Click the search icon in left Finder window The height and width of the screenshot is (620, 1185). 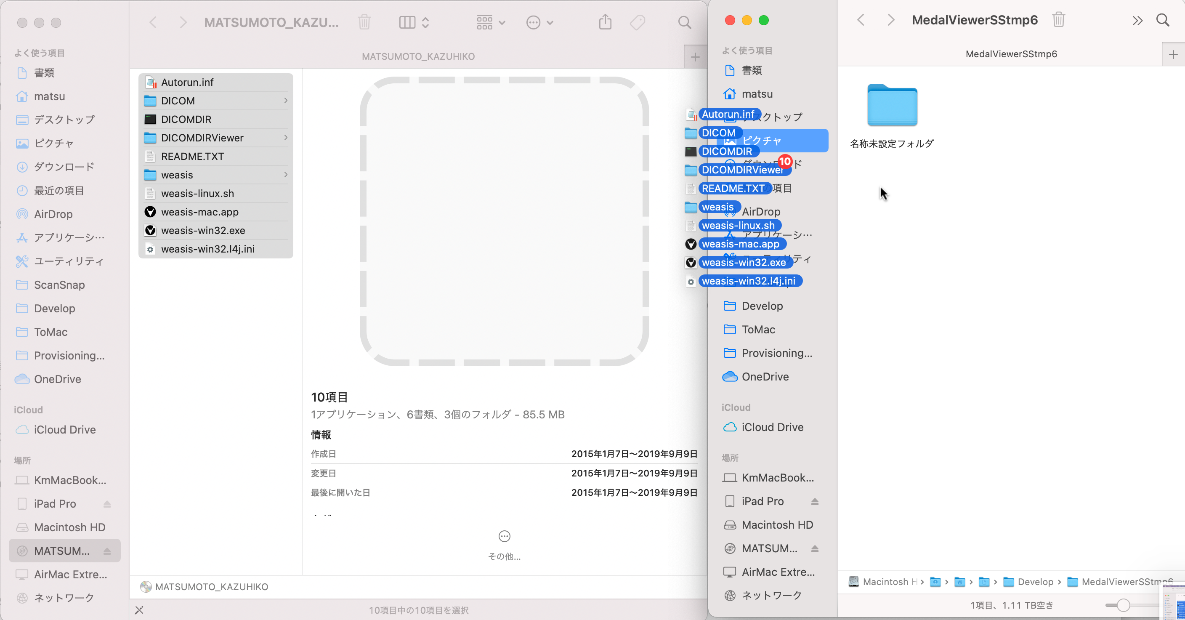[685, 22]
